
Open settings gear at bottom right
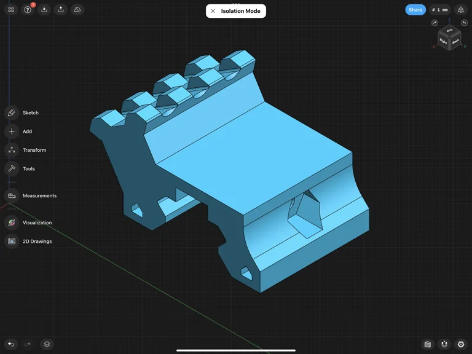(461, 344)
